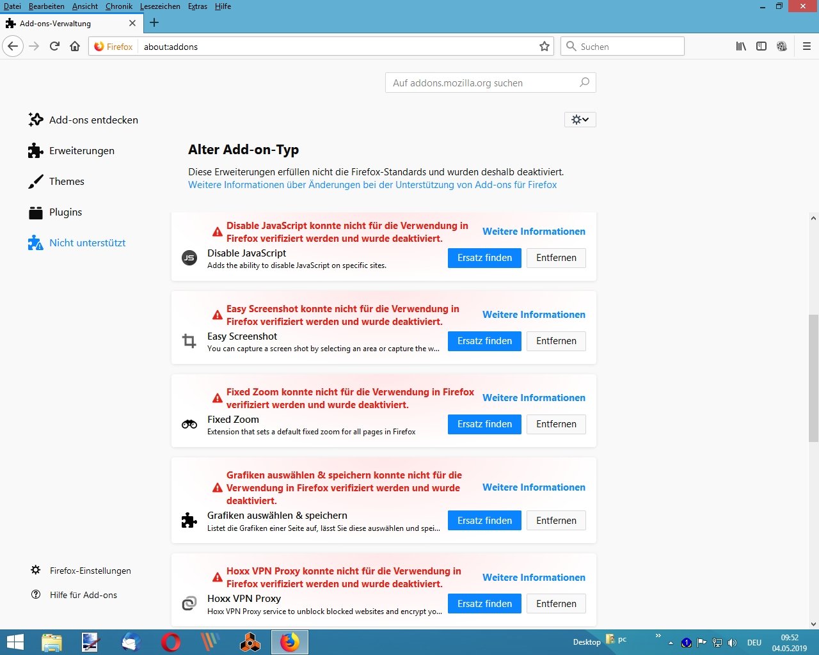Open the Bearbeiten menu
The width and height of the screenshot is (819, 655).
[x=47, y=6]
